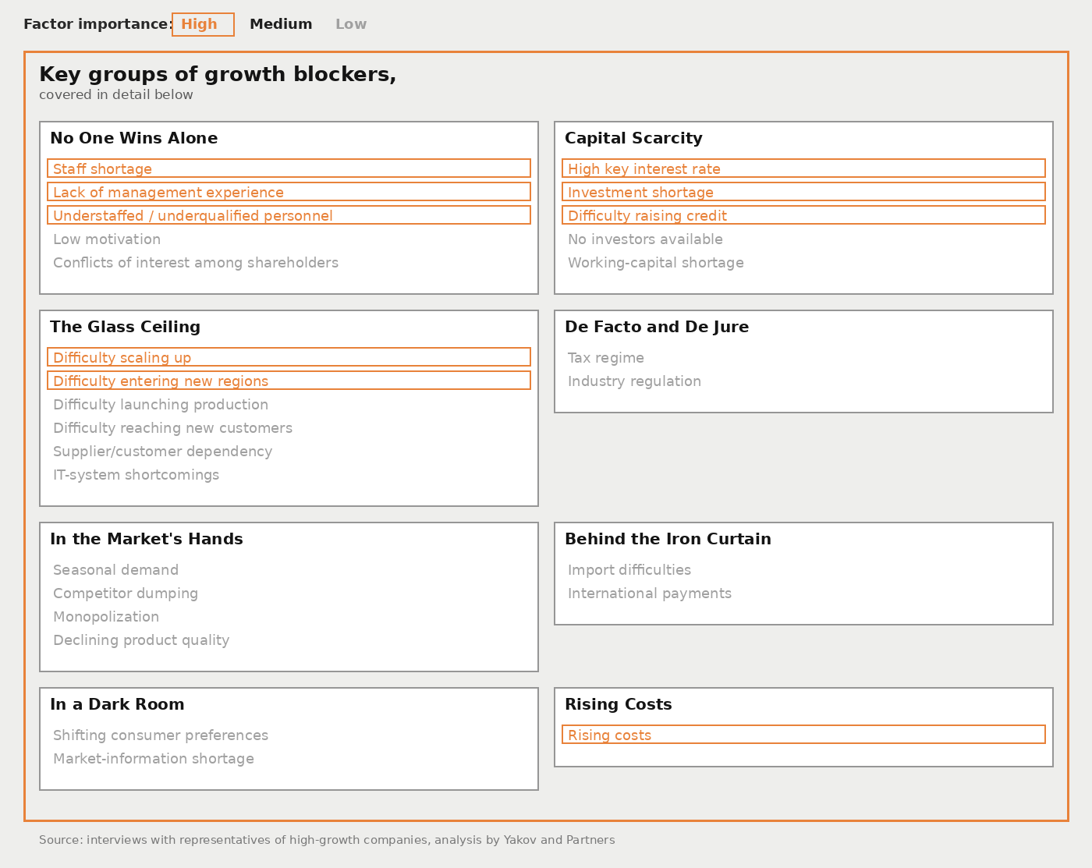Select 'Understaffed / underqualified personnel' factor
Image resolution: width=1092 pixels, height=868 pixels.
click(x=289, y=215)
